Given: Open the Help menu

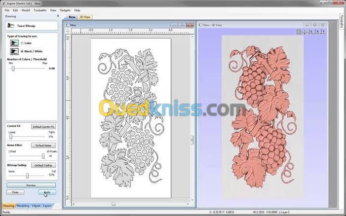Looking at the screenshot, I should (77, 10).
